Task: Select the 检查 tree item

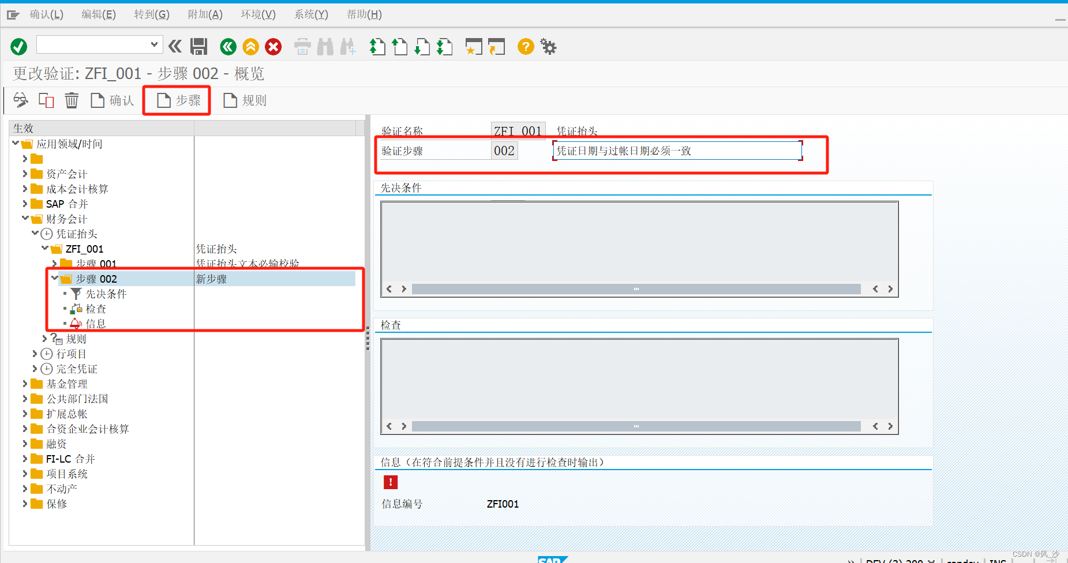Action: point(96,309)
